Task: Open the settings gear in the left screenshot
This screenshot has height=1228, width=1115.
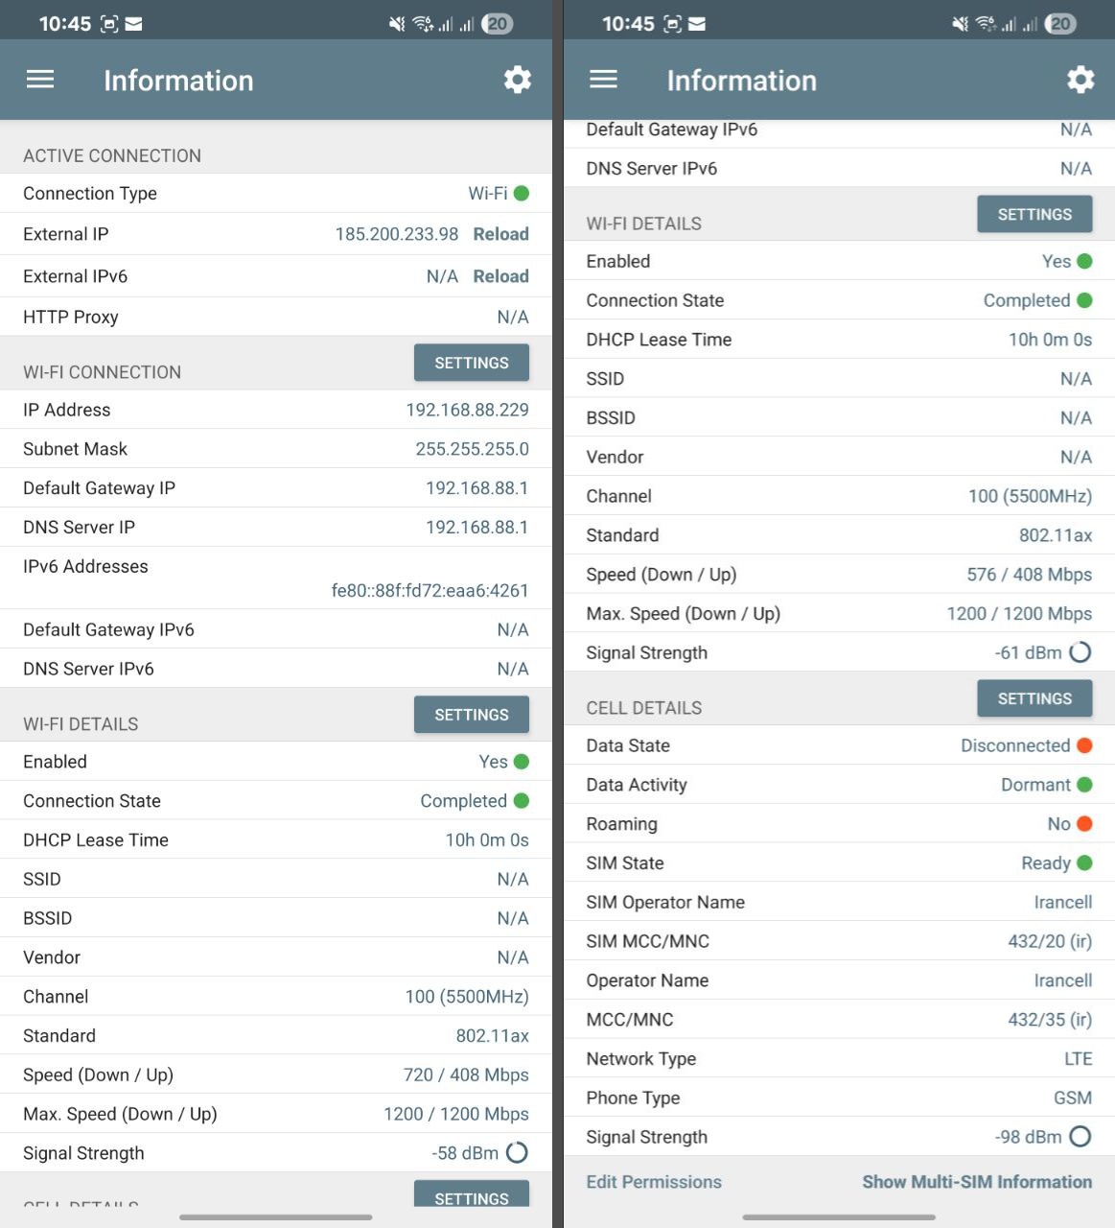Action: click(518, 80)
